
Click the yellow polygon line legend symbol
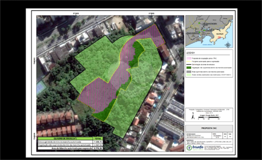coord(188,62)
